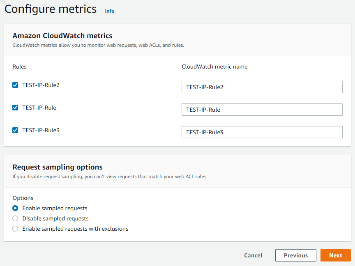Click the Options label above radio buttons

[x=23, y=198]
